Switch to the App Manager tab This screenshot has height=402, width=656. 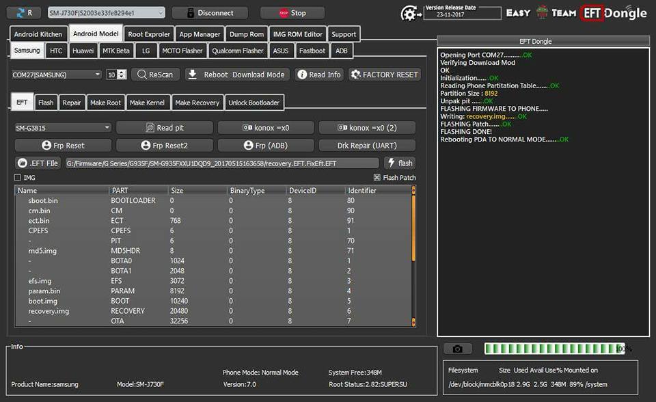pos(200,34)
